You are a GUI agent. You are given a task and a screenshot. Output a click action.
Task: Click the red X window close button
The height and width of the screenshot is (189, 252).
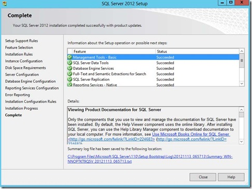(242, 3)
